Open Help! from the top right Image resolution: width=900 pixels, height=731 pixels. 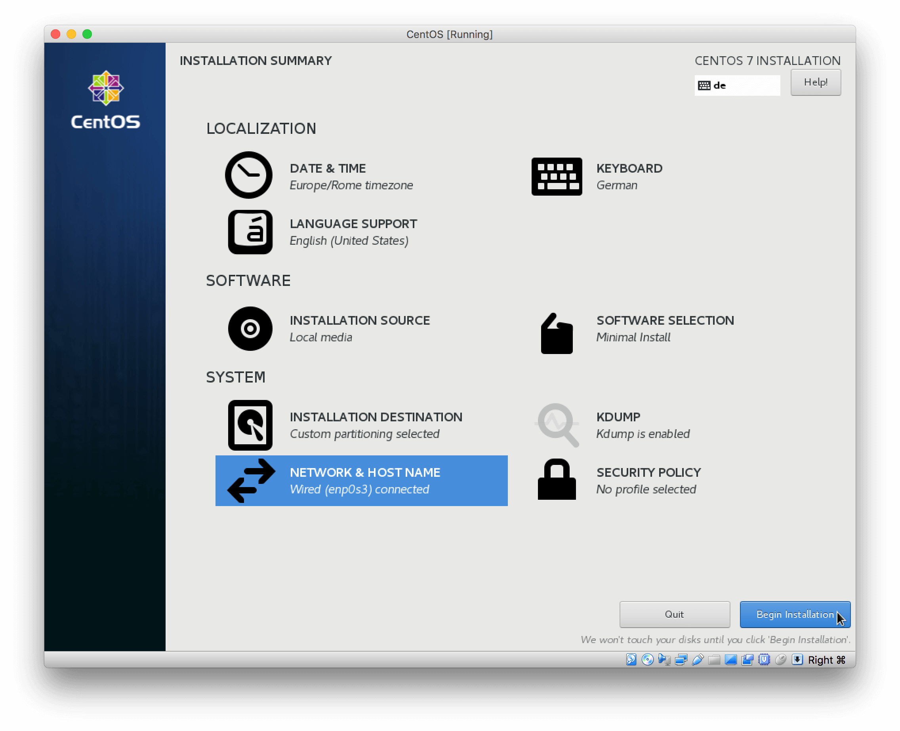point(815,82)
